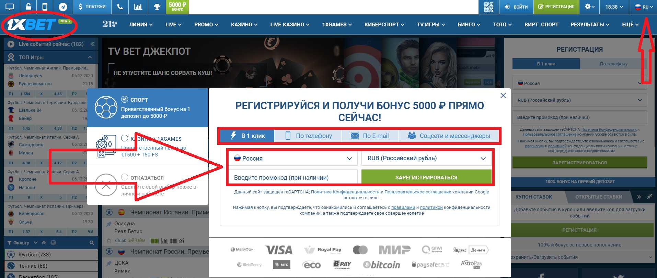Click double arrow icon in bet slip header
The image size is (657, 278).
639,197
